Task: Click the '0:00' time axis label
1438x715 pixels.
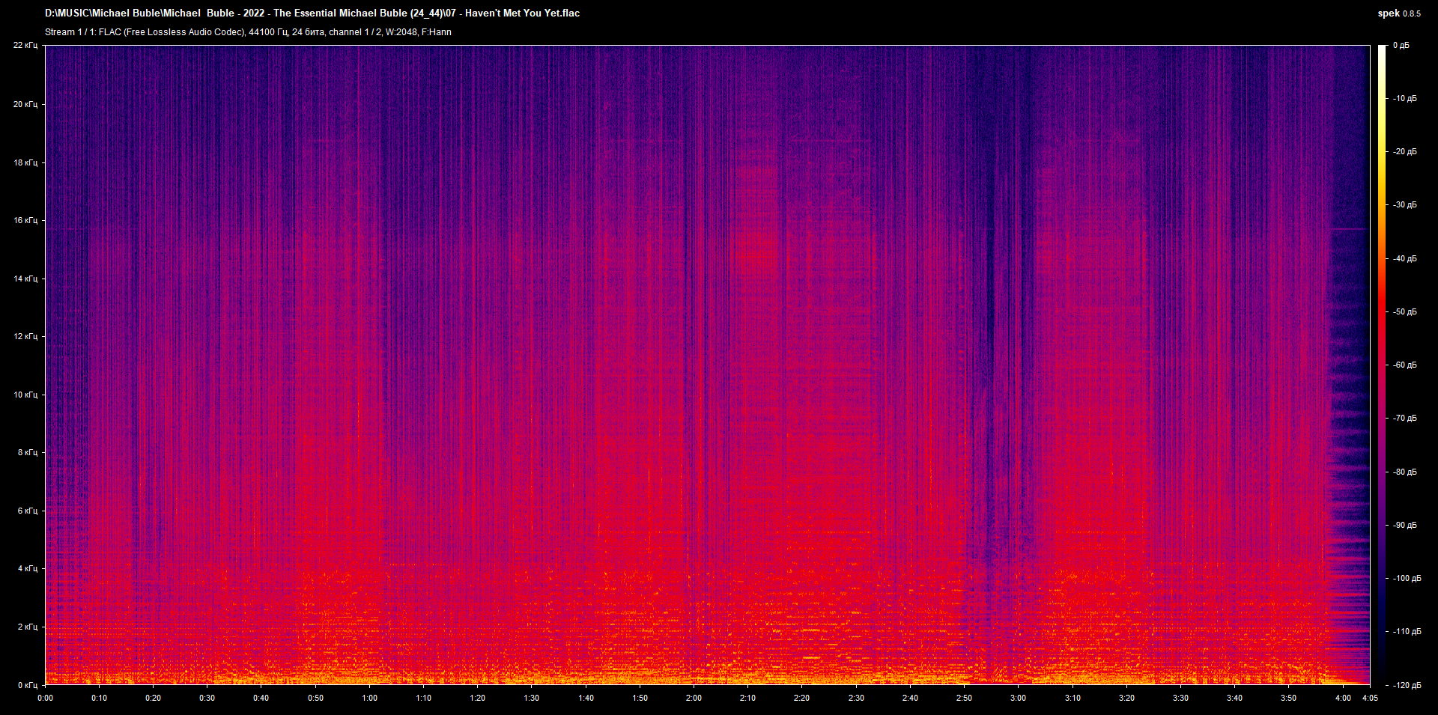Action: [46, 698]
